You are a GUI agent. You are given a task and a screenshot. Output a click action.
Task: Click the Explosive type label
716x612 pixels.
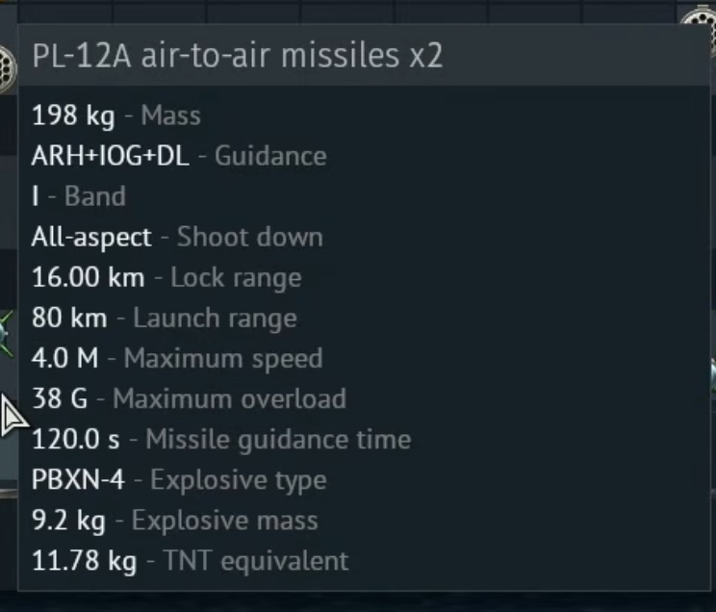239,480
